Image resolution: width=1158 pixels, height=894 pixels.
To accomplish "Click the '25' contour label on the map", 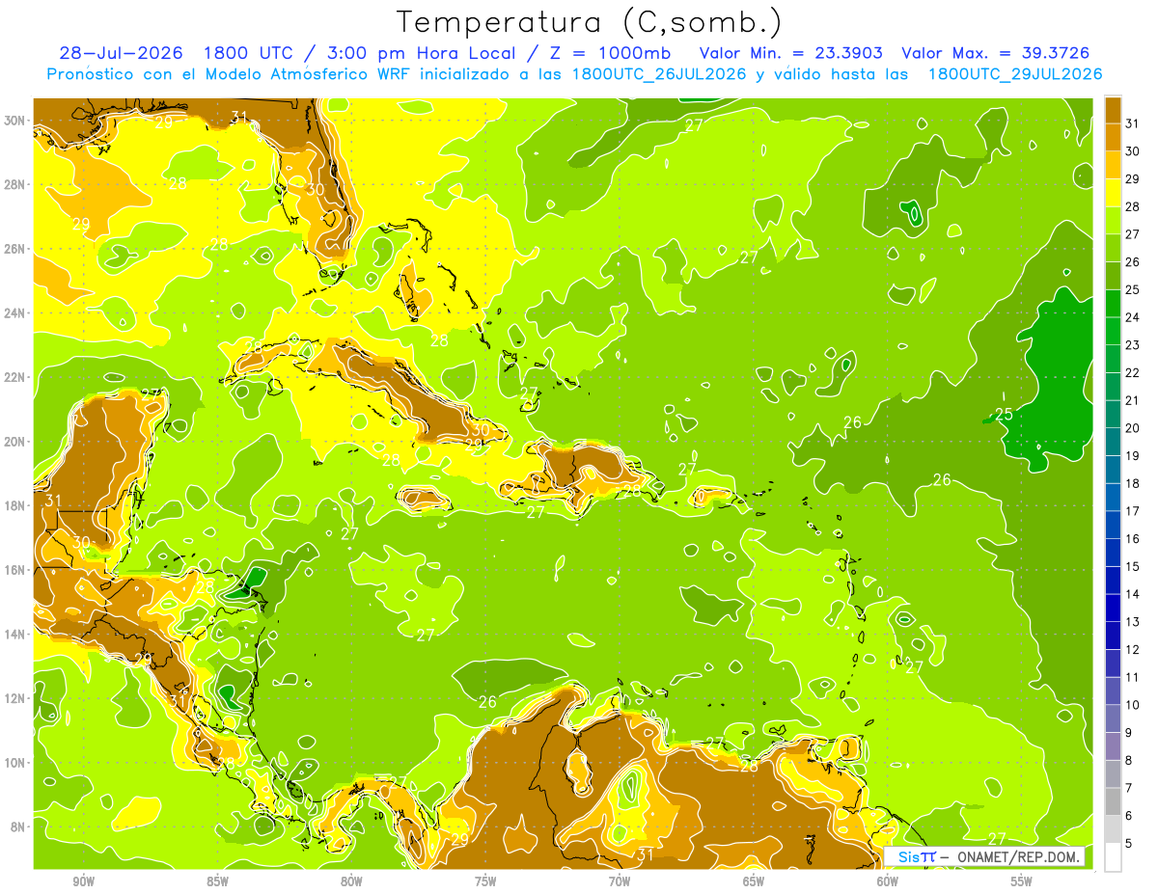I will (1004, 415).
